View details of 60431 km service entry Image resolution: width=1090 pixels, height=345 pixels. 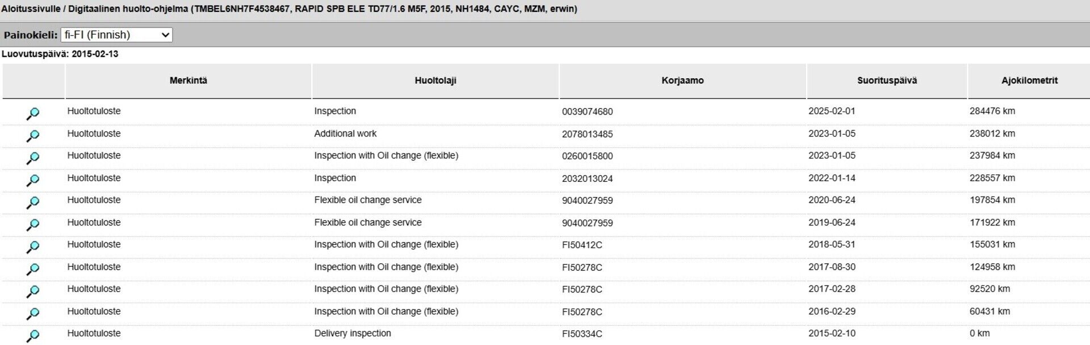coord(33,314)
